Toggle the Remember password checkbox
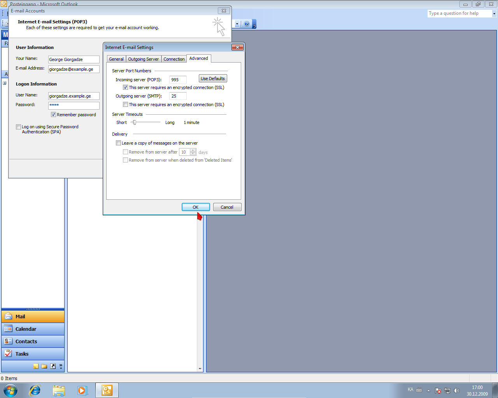Screen dimensions: 498x398 click(x=53, y=115)
